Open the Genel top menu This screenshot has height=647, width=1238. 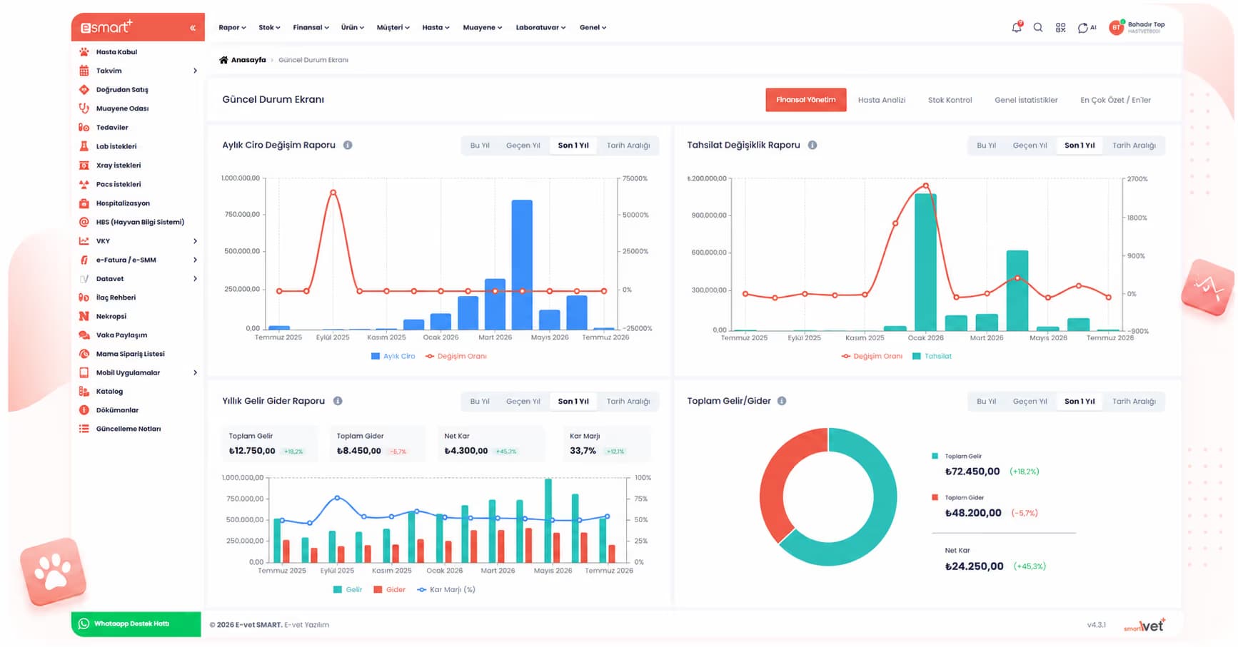pyautogui.click(x=593, y=28)
